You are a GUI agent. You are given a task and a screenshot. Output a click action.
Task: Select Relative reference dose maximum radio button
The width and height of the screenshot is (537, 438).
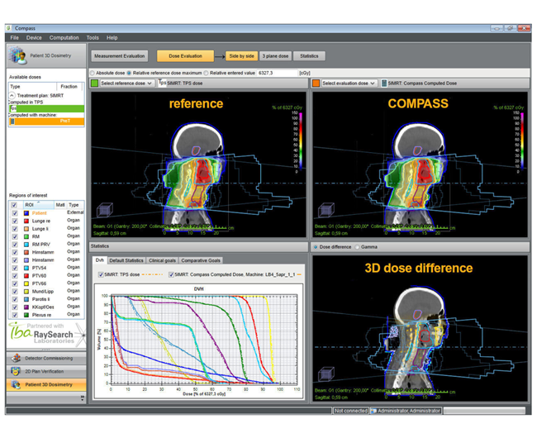[129, 73]
